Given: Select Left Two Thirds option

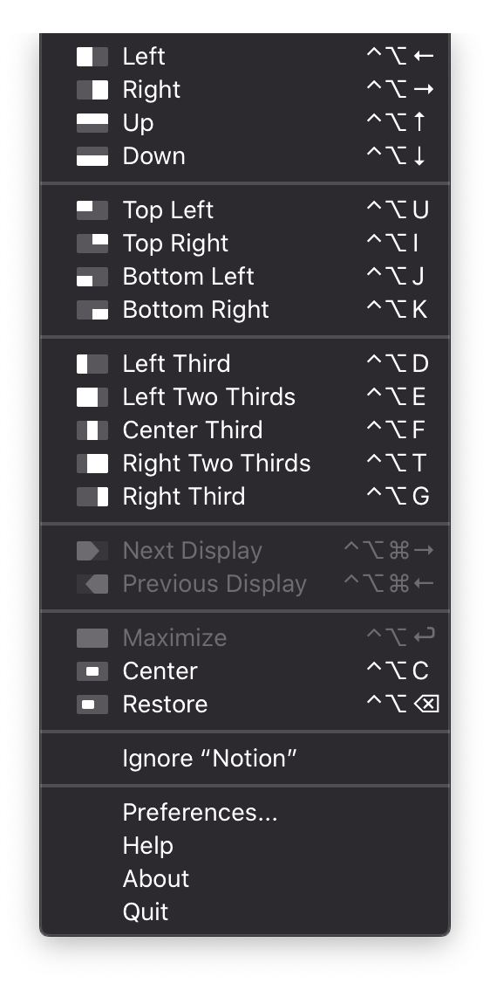Looking at the screenshot, I should click(245, 397).
